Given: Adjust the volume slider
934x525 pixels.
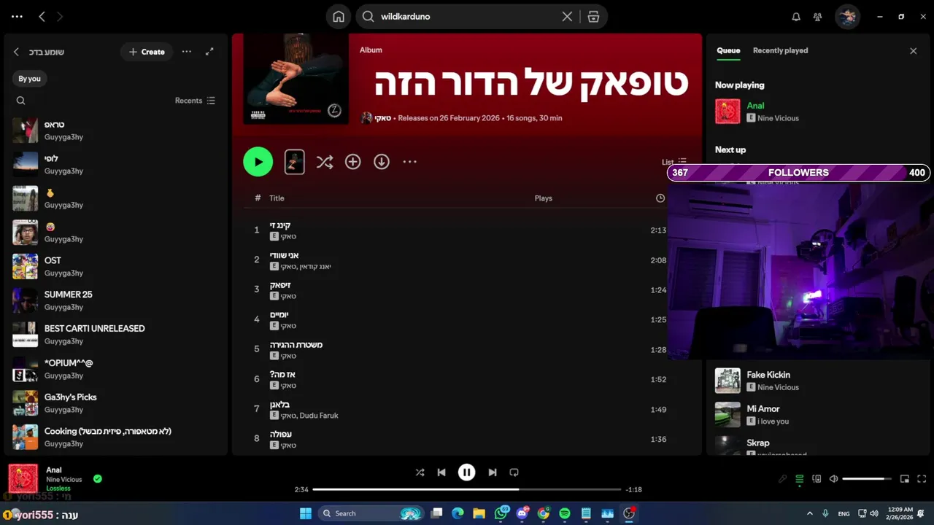Looking at the screenshot, I should 867,479.
